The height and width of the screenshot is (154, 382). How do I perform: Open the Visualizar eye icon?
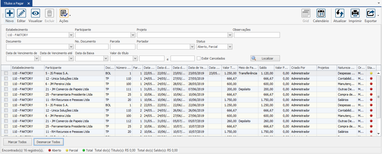click(x=35, y=13)
